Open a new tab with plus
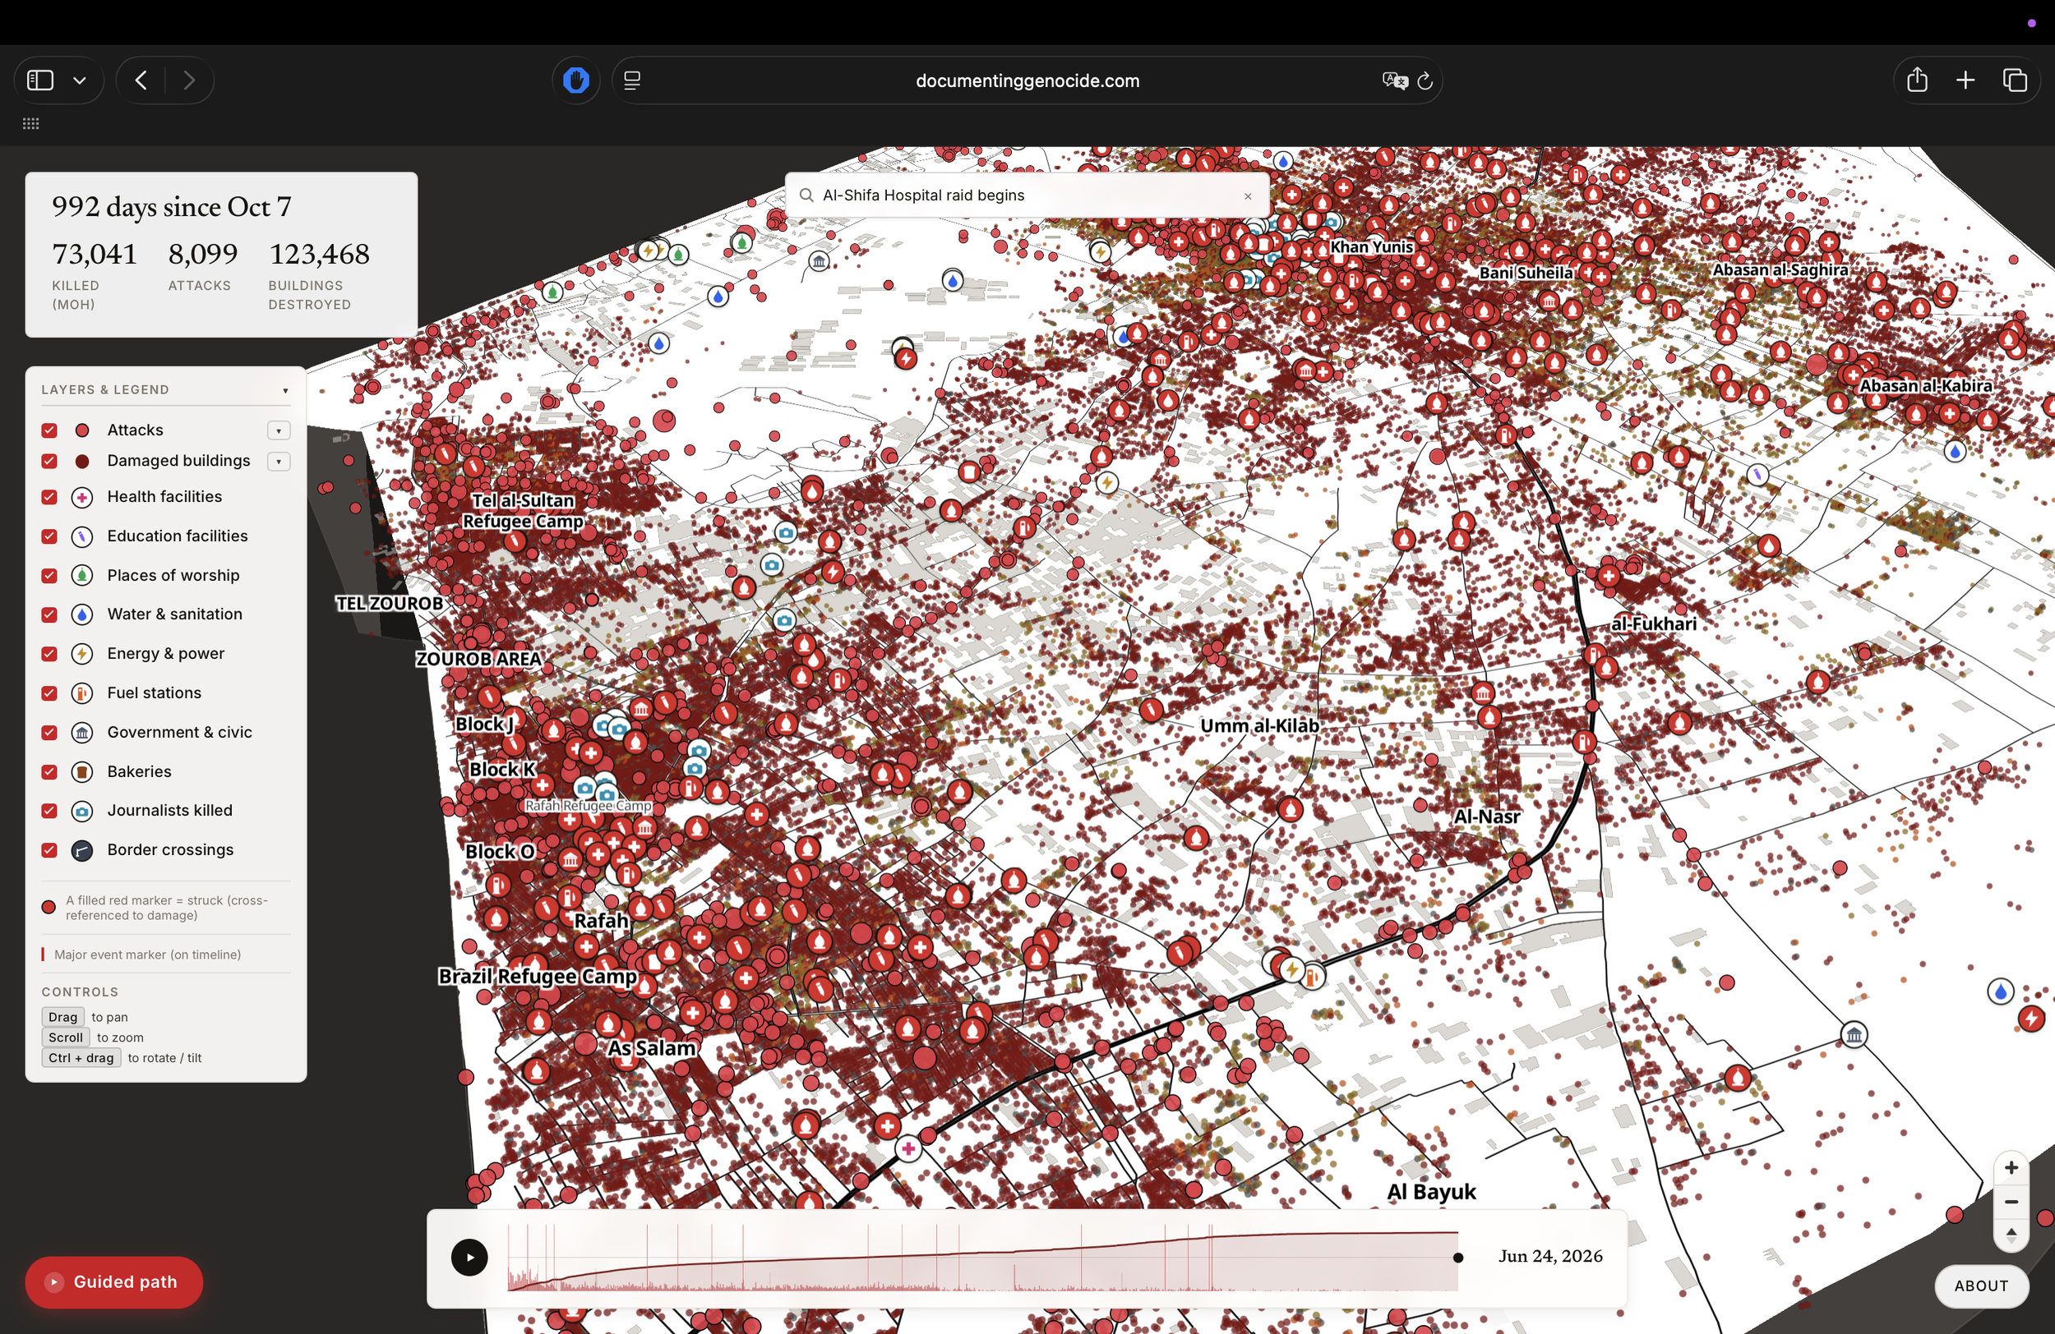The image size is (2055, 1334). coord(1965,80)
